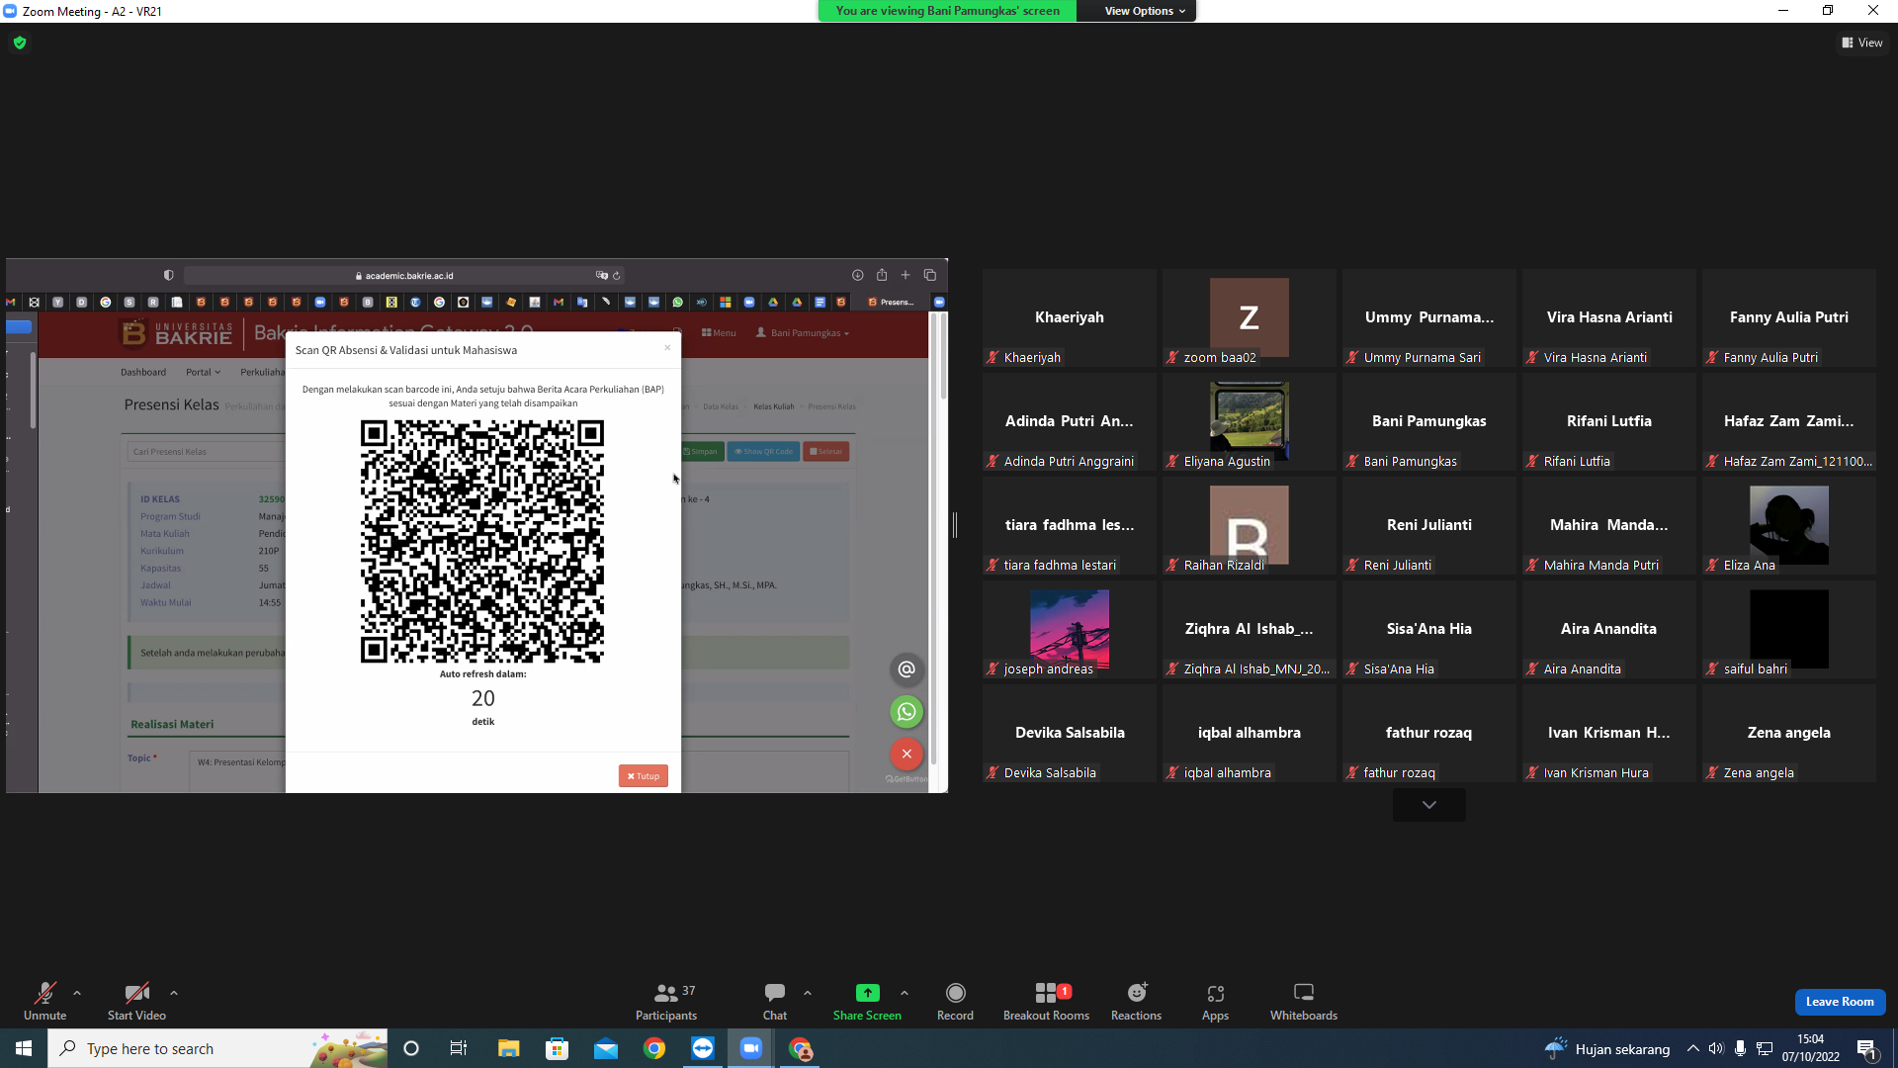Open Microsoft Store from the taskbar

tap(557, 1048)
